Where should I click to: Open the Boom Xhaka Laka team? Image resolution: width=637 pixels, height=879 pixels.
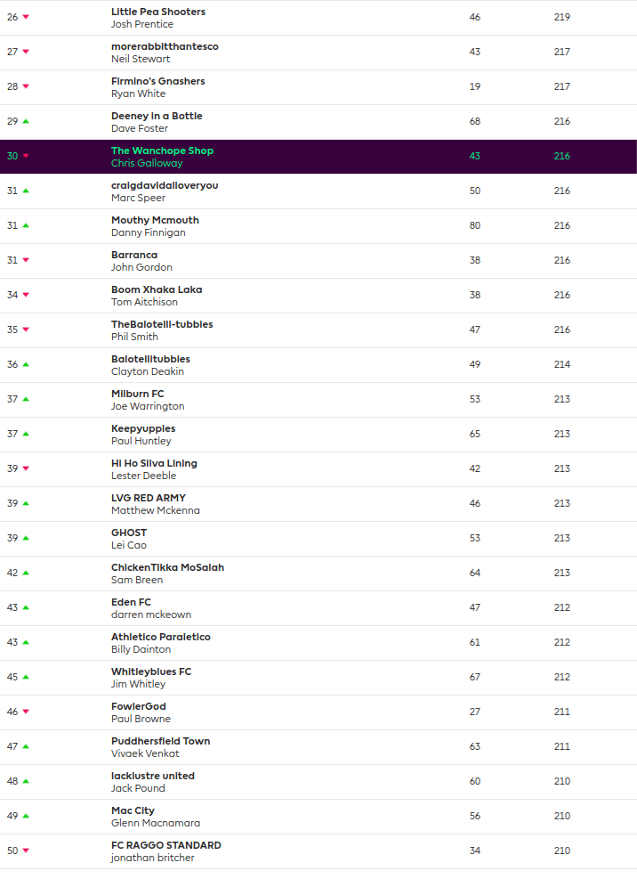click(x=157, y=289)
